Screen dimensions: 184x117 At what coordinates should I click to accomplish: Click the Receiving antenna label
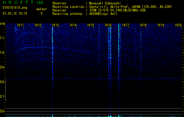pos(67,14)
